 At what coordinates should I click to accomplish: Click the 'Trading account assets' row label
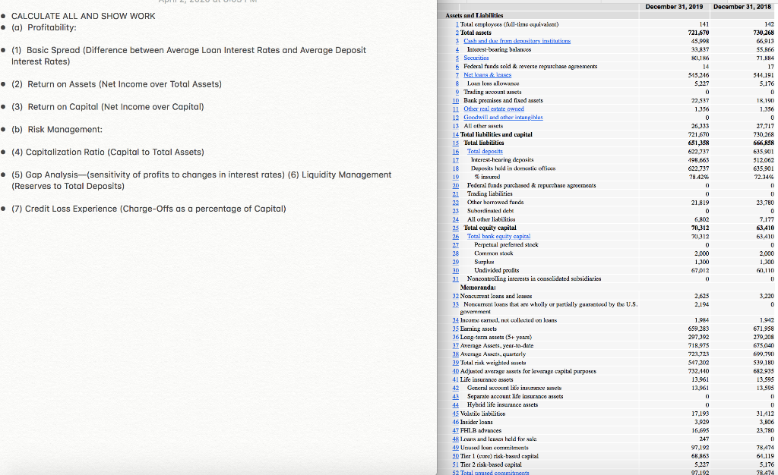pyautogui.click(x=492, y=92)
